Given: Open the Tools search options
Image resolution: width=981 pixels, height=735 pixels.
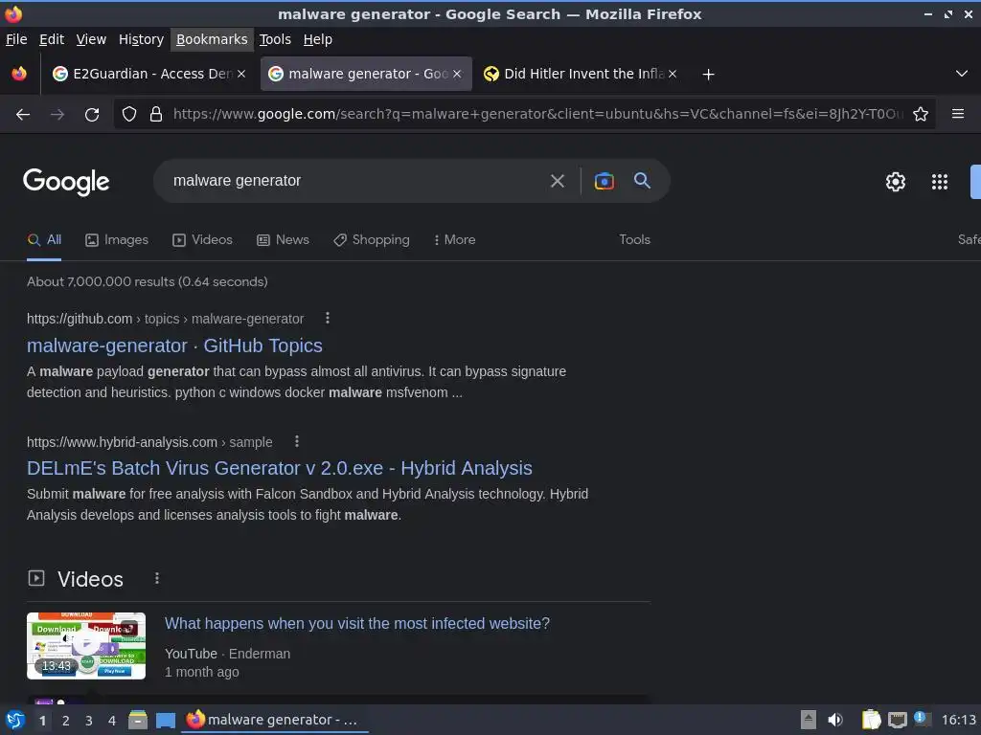Looking at the screenshot, I should [x=634, y=240].
